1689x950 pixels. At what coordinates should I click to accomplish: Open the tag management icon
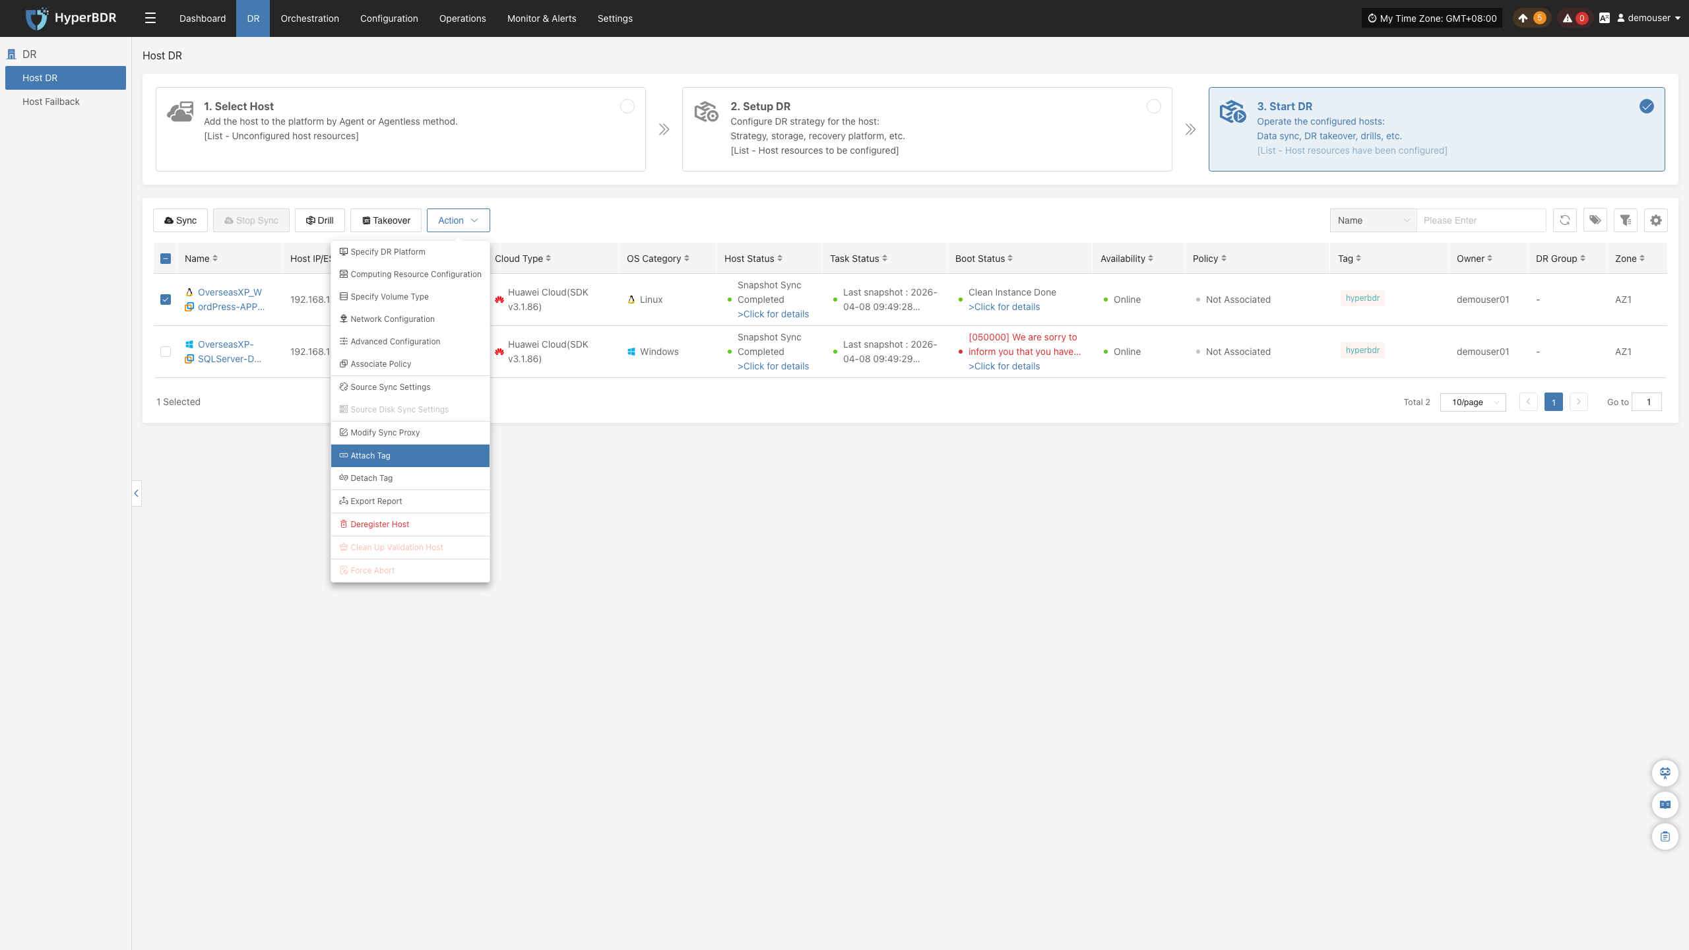tap(1595, 220)
